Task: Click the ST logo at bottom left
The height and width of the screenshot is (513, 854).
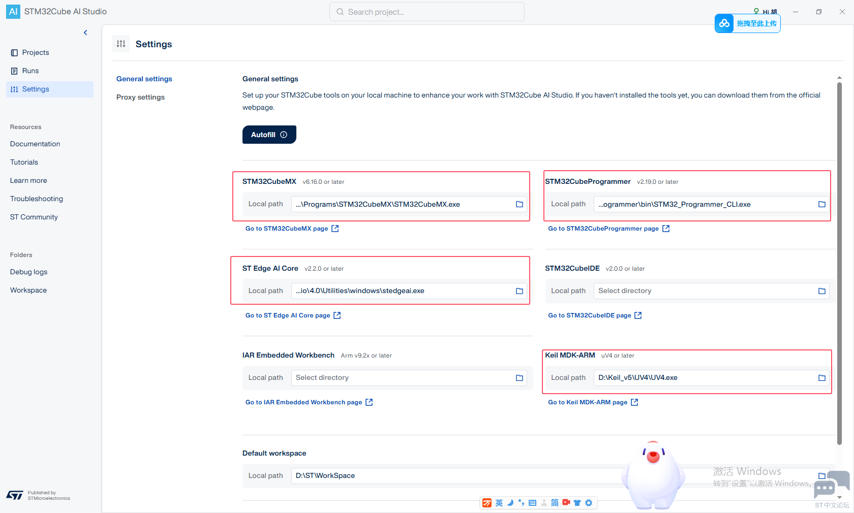Action: 15,495
